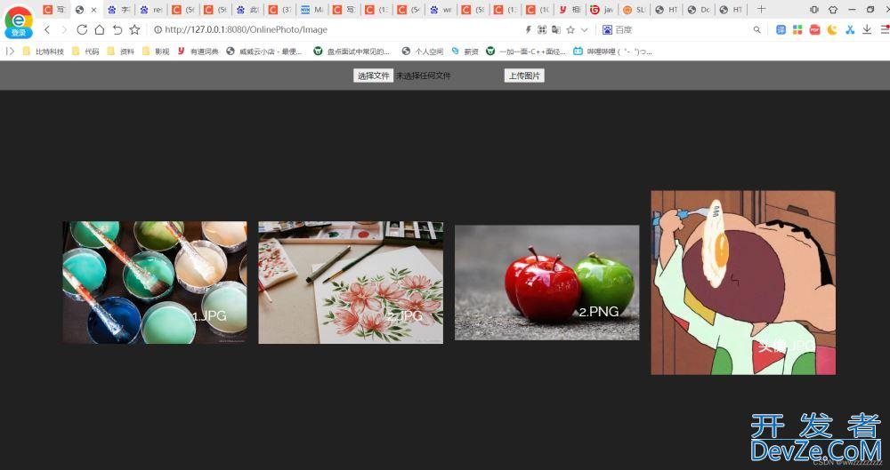Open the QR code icon in address bar
This screenshot has height=470, width=890.
click(x=542, y=29)
